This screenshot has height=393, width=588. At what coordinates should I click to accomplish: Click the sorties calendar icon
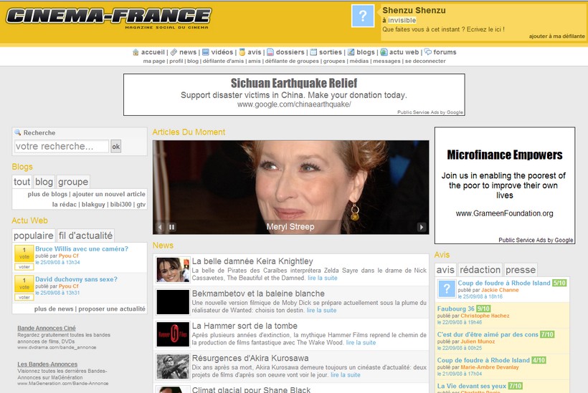(313, 52)
